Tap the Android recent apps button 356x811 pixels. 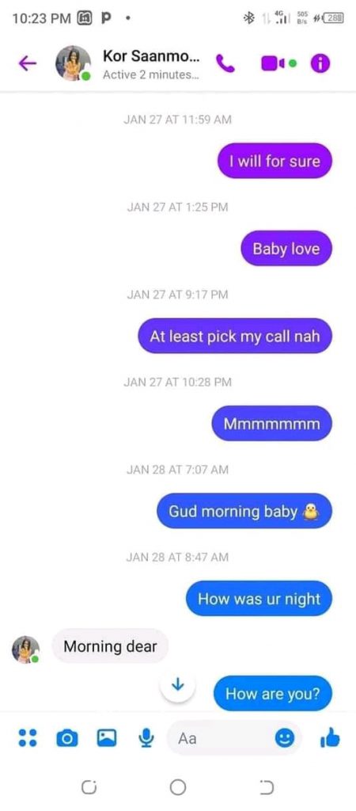pyautogui.click(x=89, y=787)
